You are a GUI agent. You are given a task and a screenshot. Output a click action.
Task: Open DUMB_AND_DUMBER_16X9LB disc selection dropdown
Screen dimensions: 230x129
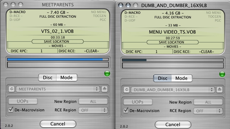(x=173, y=90)
